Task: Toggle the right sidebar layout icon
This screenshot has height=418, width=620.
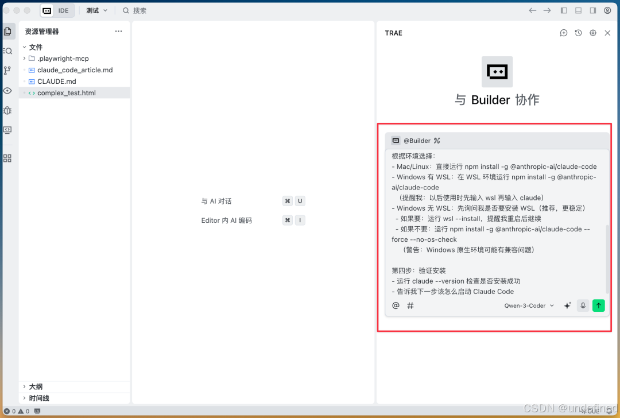Action: 592,11
